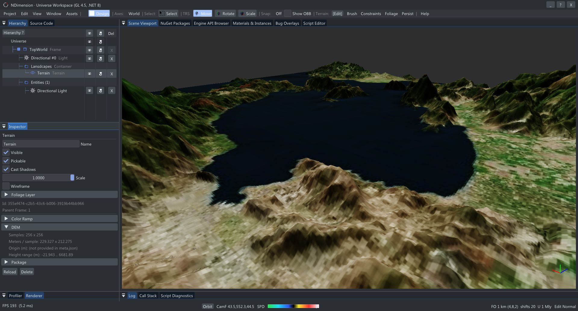This screenshot has width=578, height=311.
Task: Click the Directional Light sun icon
Action: [x=33, y=90]
